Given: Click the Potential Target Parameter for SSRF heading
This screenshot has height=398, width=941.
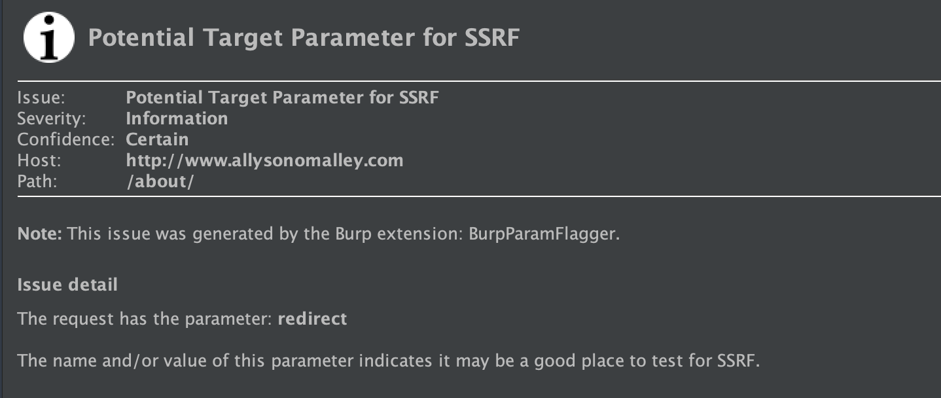Looking at the screenshot, I should [304, 38].
